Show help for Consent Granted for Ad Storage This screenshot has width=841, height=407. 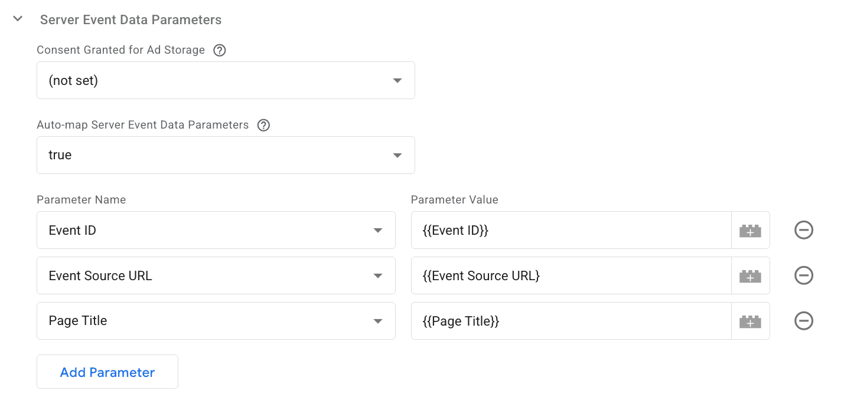(220, 50)
